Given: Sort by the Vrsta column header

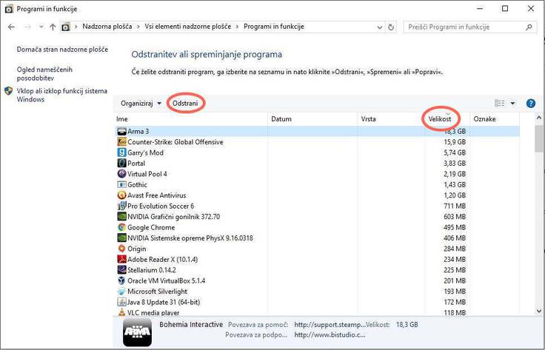Looking at the screenshot, I should pos(392,119).
